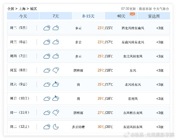Click the 23℃/17℃ temperature value

click(105, 42)
